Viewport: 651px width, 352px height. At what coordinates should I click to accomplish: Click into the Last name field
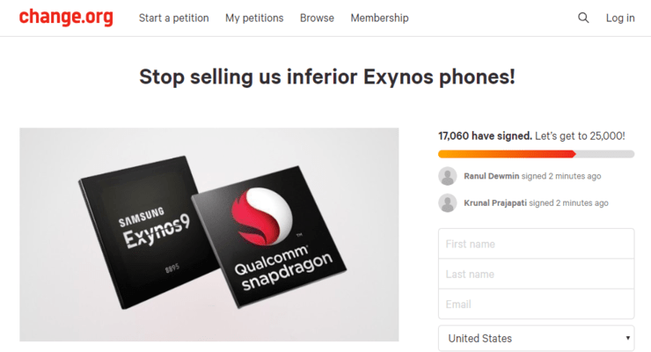point(536,274)
